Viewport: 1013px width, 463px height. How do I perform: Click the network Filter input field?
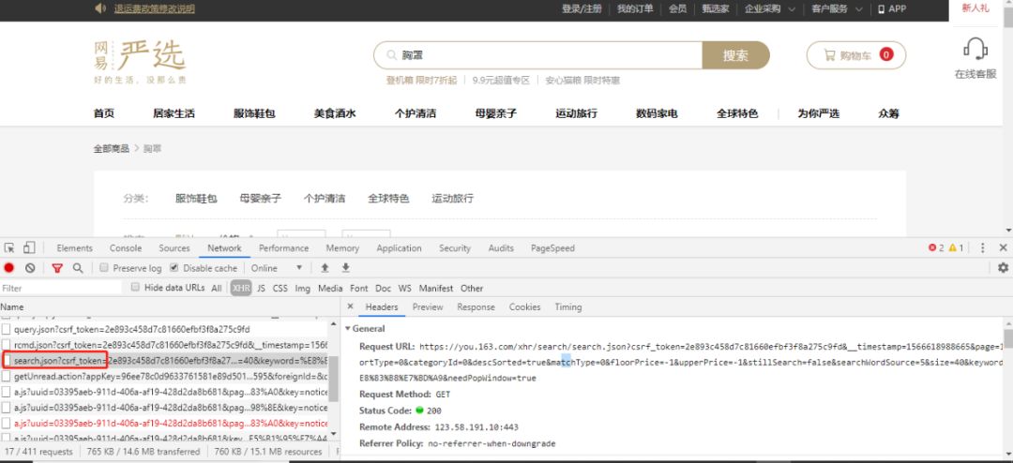point(61,288)
